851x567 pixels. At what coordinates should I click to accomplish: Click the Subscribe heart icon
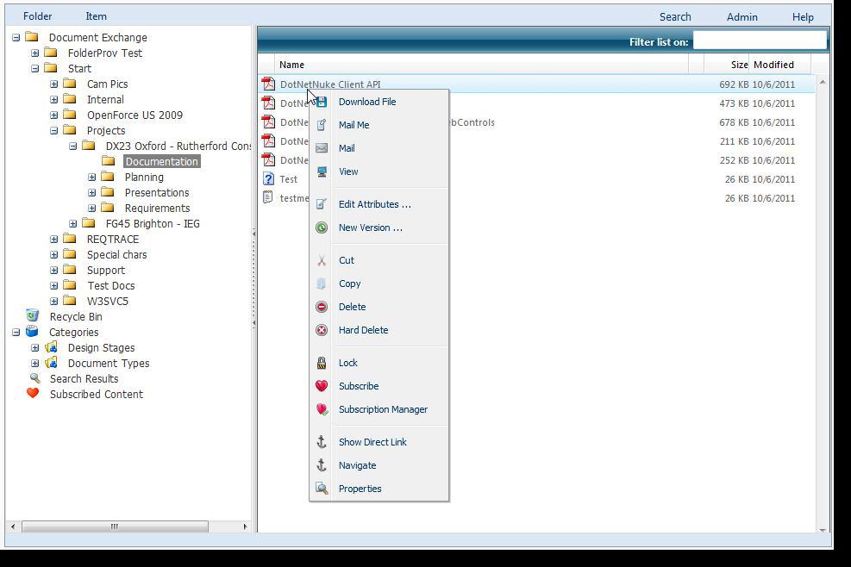click(322, 386)
